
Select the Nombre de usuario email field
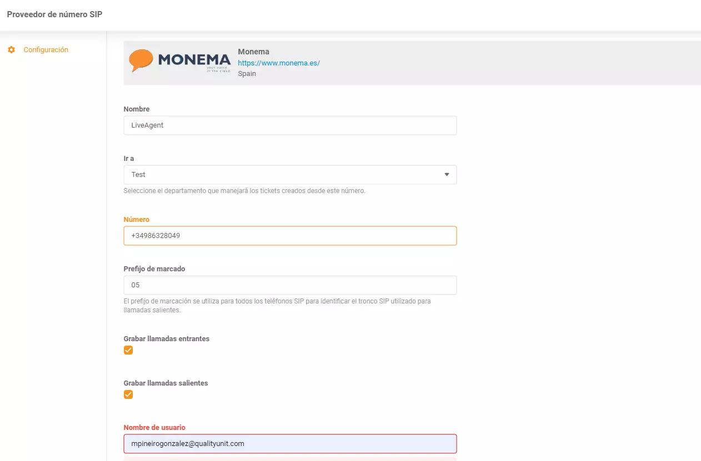pyautogui.click(x=290, y=443)
